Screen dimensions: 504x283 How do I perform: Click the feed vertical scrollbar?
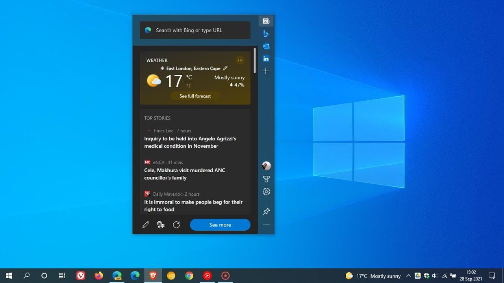[255, 61]
